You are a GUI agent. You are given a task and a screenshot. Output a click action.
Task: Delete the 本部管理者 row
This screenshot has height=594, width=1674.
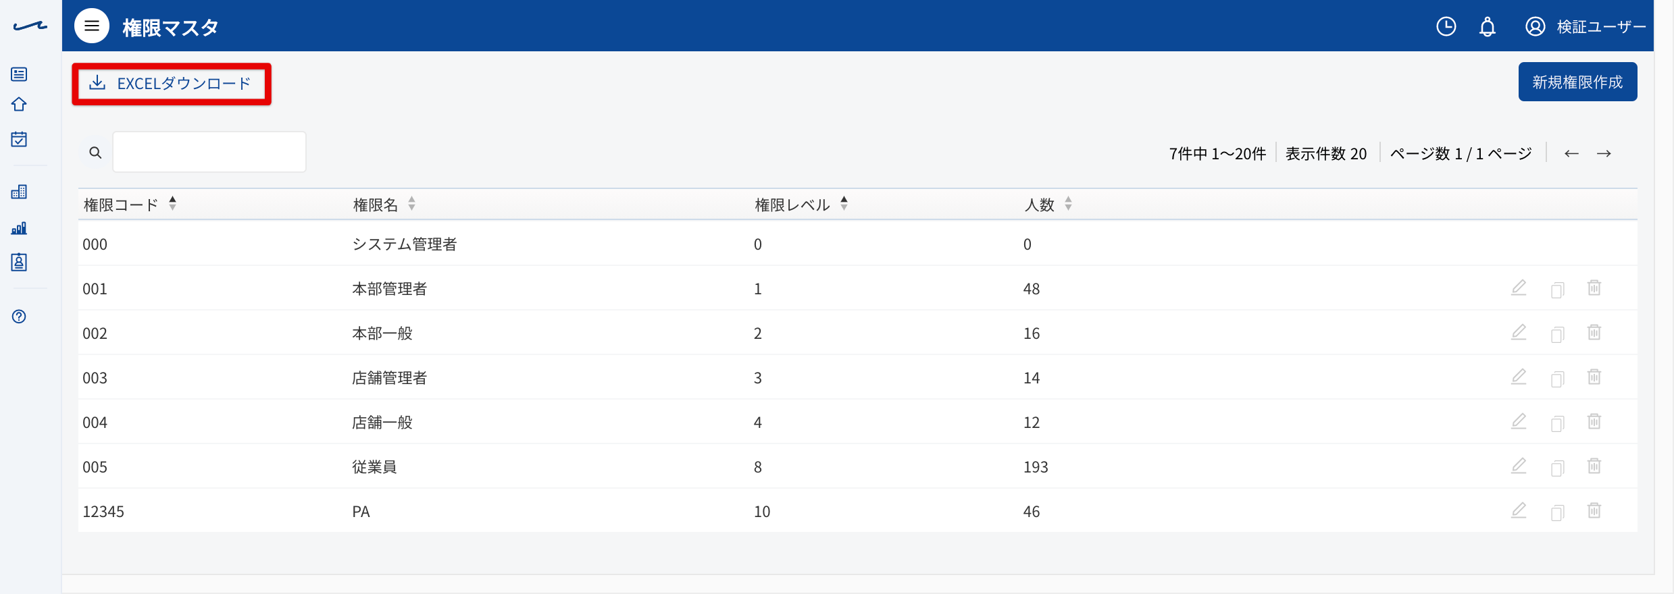tap(1594, 288)
